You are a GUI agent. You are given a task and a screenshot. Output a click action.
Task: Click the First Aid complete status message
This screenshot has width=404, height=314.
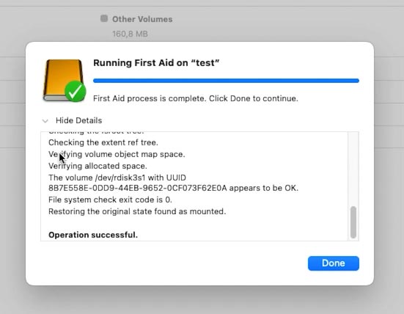196,98
